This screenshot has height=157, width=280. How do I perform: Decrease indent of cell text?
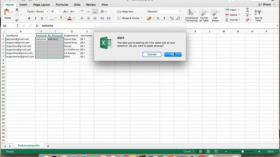point(102,18)
